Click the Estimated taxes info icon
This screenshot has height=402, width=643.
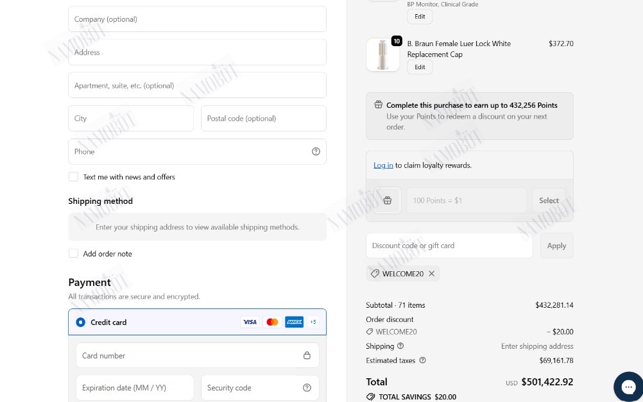point(422,360)
